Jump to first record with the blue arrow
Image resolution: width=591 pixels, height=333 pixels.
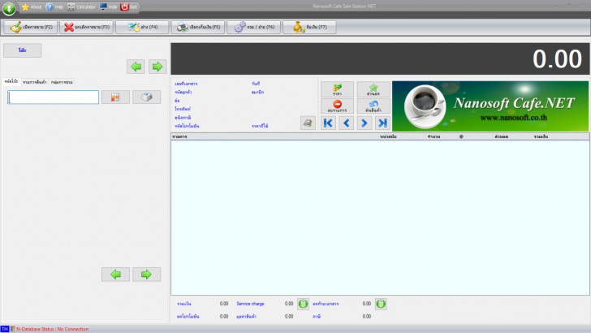(328, 123)
